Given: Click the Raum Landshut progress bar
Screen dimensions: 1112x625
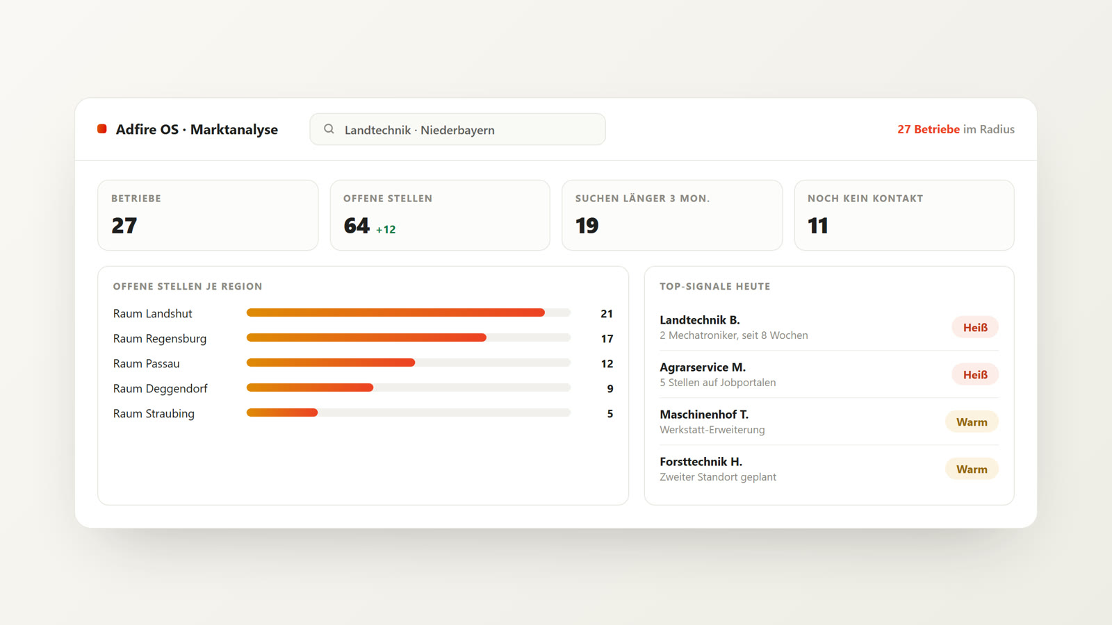Looking at the screenshot, I should coord(409,312).
